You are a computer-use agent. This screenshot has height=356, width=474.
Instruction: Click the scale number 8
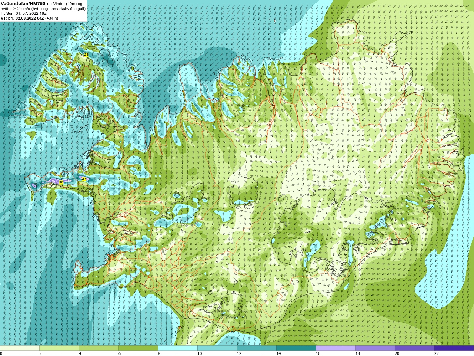pos(159,353)
